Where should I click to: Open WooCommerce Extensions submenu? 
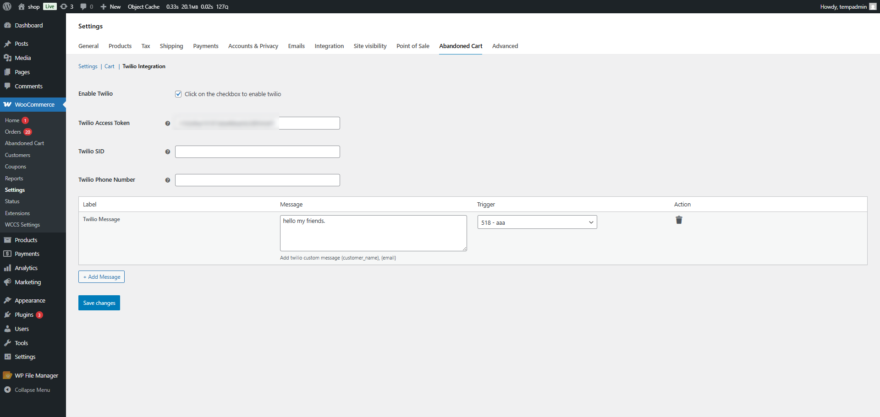(x=17, y=213)
